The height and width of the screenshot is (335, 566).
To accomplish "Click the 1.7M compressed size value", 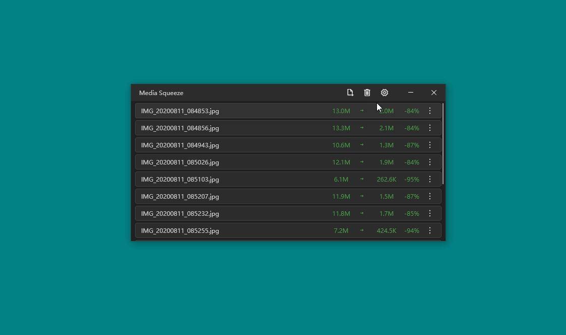I will (x=387, y=214).
